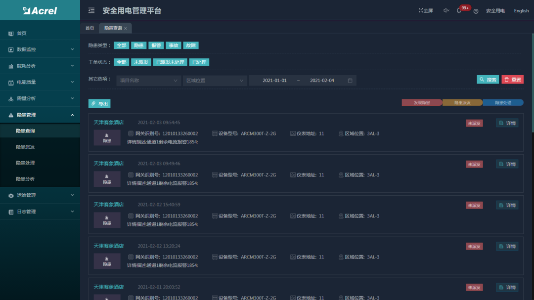Image resolution: width=534 pixels, height=300 pixels.
Task: Open 隐患派发 in the sidebar
Action: tap(25, 147)
